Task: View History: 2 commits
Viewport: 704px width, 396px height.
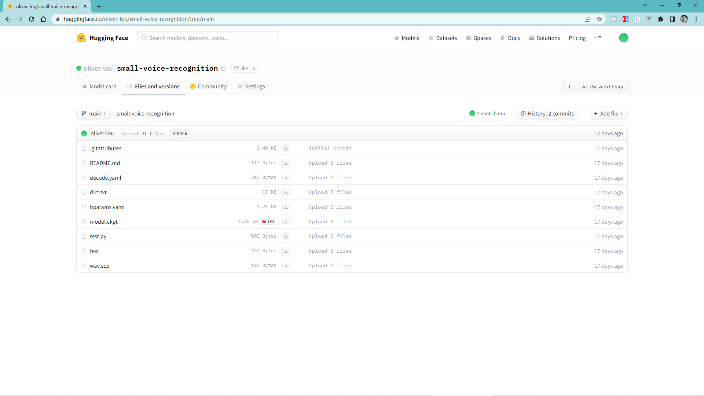Action: pos(547,113)
